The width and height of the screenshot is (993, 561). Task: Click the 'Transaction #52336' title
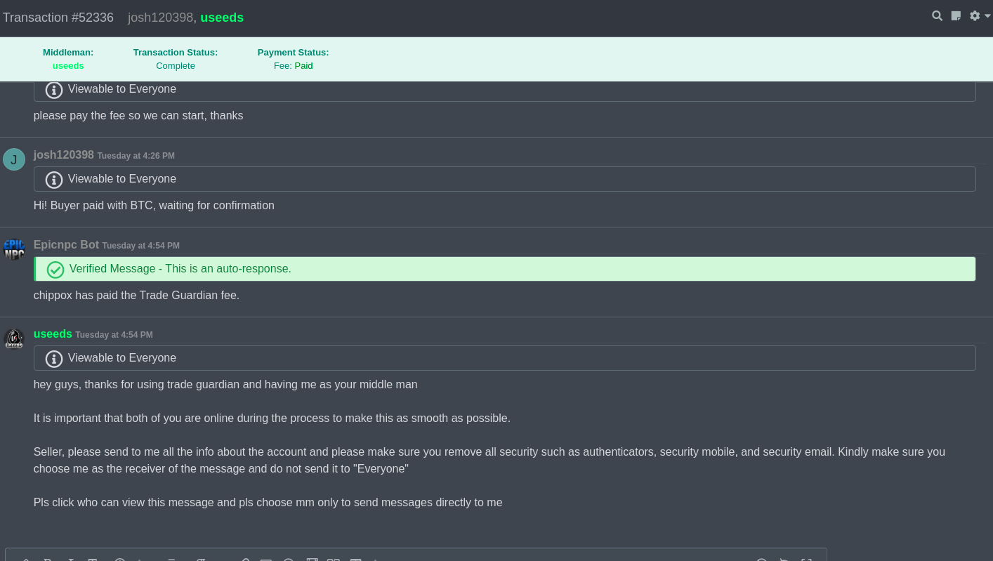[x=58, y=18]
